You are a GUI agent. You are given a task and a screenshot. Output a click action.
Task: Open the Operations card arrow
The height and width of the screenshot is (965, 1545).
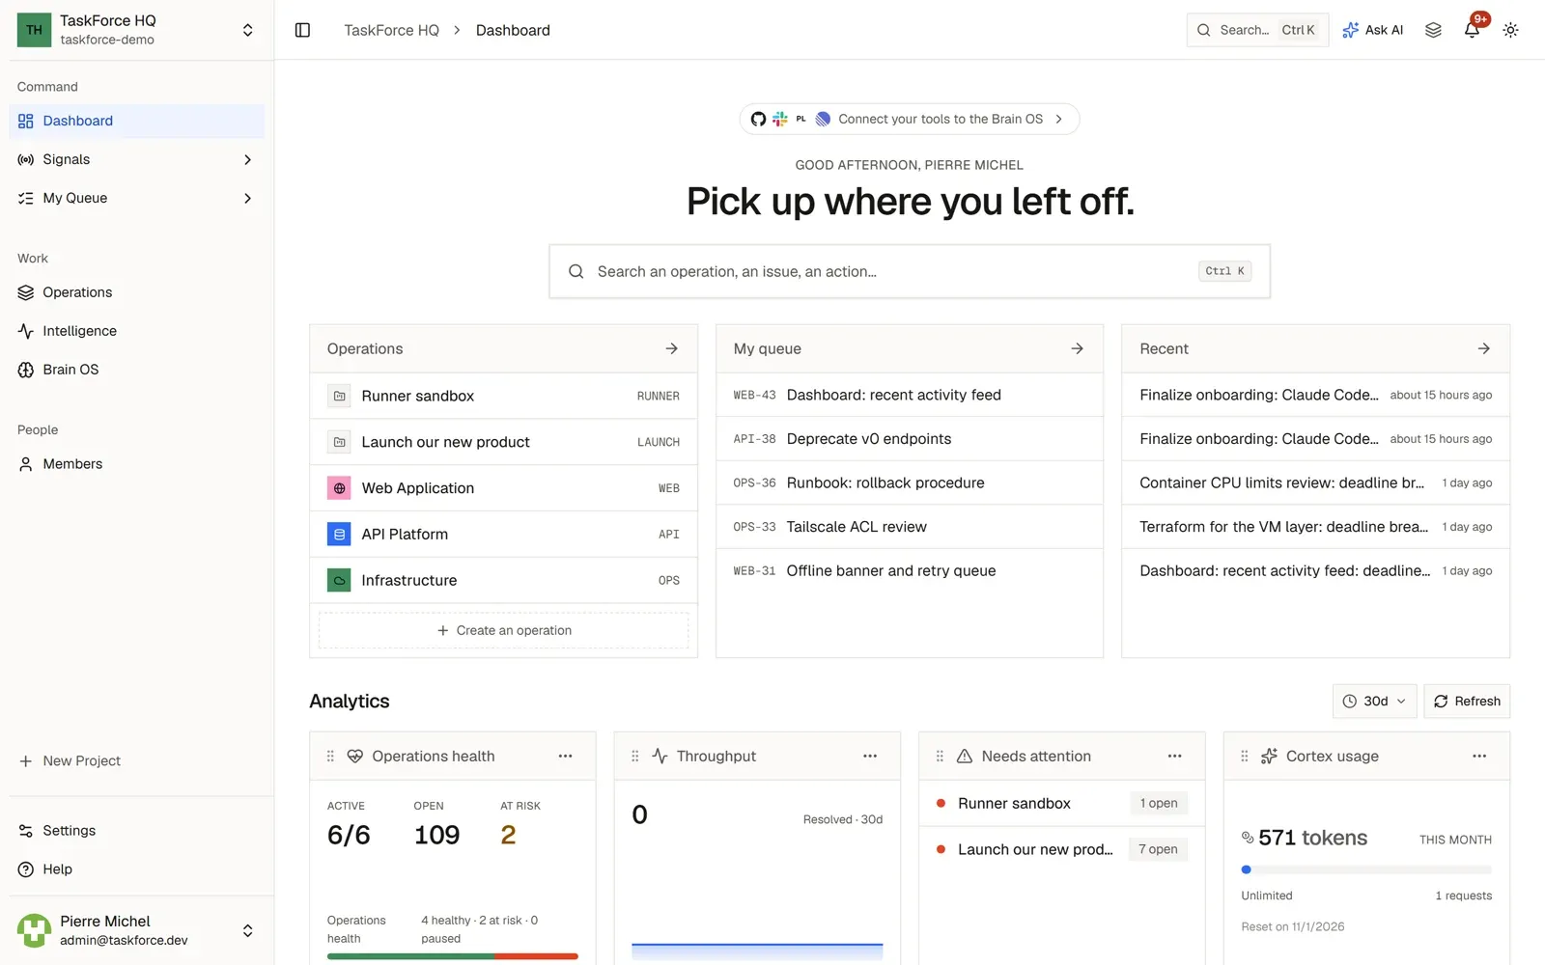[671, 348]
